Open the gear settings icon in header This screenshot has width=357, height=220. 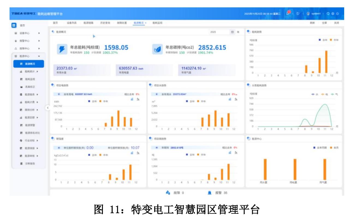333,14
